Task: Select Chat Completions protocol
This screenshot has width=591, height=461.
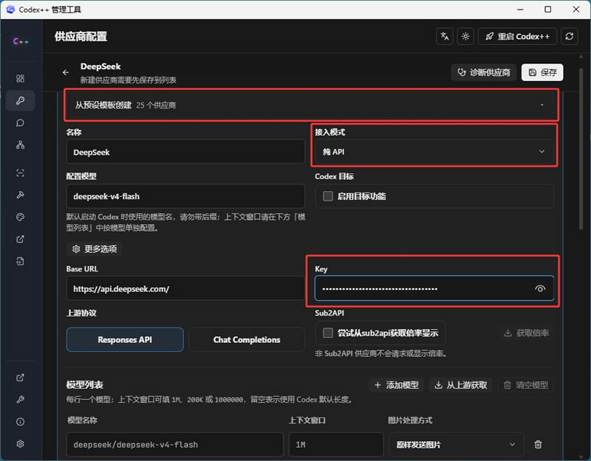Action: point(247,339)
